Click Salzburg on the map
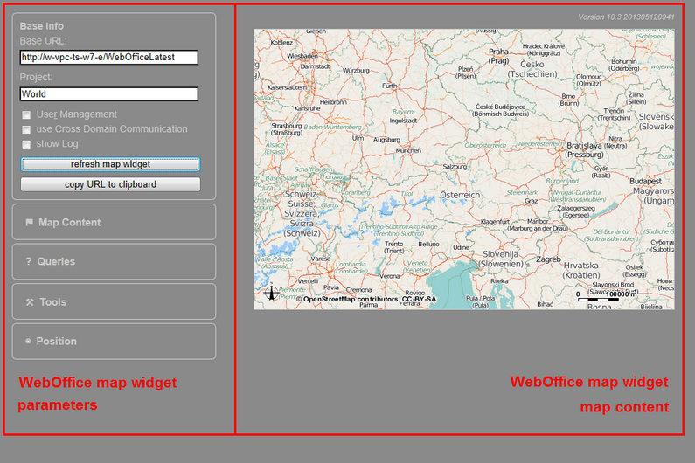Viewport: 695px width, 463px height. [455, 167]
